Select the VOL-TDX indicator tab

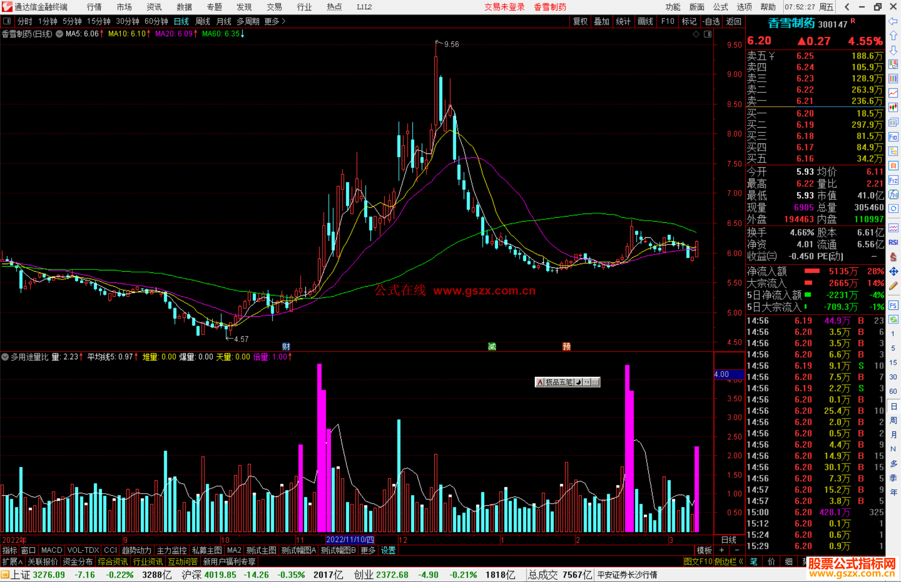point(83,550)
